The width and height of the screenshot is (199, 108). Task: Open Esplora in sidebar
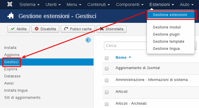(x=11, y=69)
